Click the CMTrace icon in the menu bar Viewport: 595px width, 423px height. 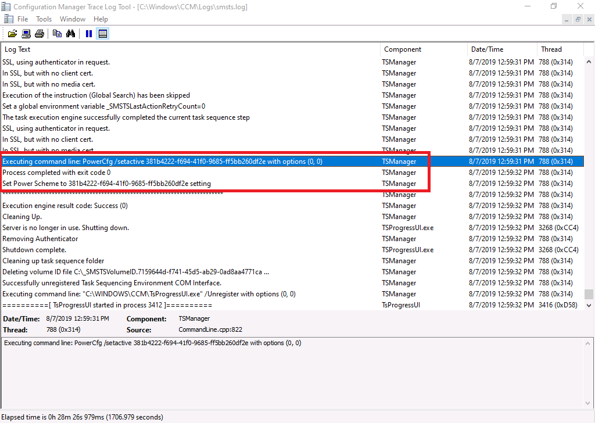tap(9, 19)
